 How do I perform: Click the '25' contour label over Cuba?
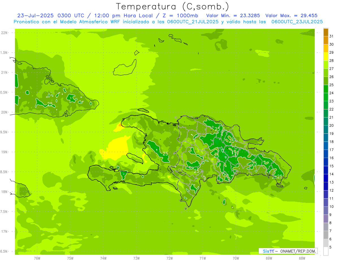click(50, 104)
